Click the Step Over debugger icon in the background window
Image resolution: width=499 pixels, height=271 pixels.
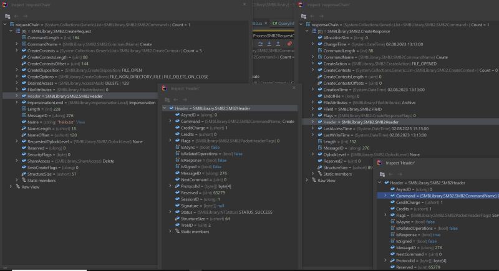click(260, 44)
